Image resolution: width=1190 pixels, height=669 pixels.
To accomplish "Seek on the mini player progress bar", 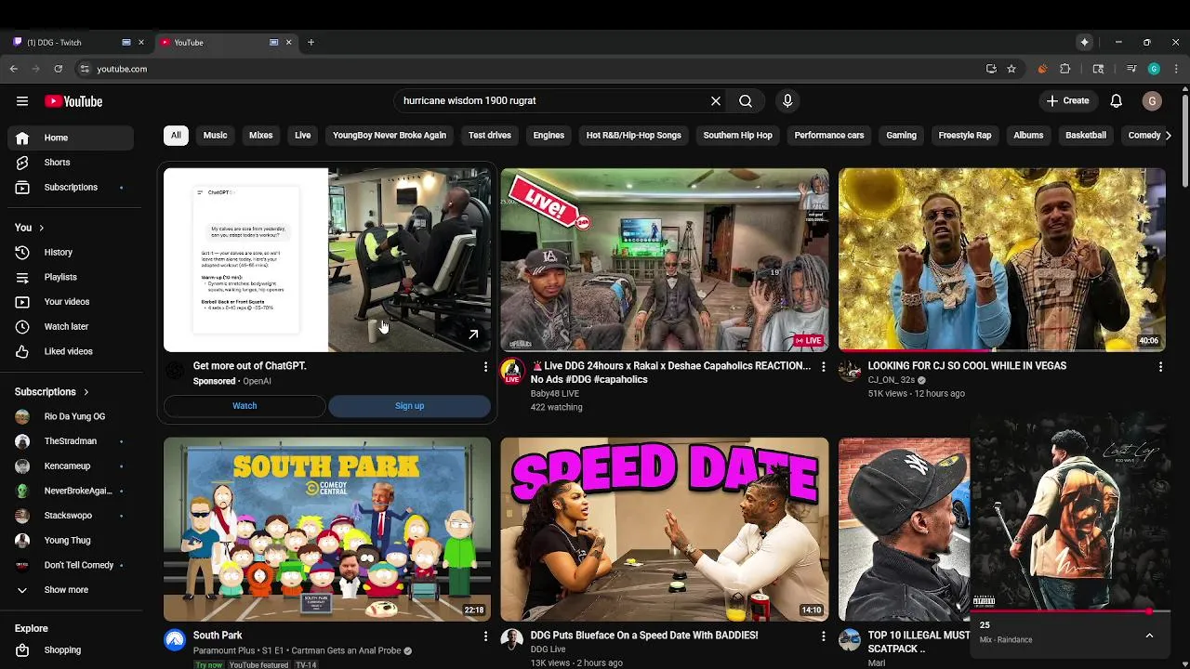I will point(1069,611).
